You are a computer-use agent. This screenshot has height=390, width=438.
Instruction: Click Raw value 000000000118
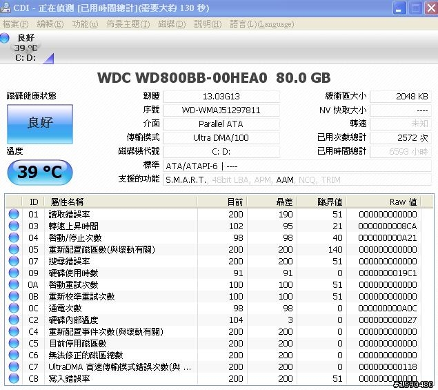388,367
